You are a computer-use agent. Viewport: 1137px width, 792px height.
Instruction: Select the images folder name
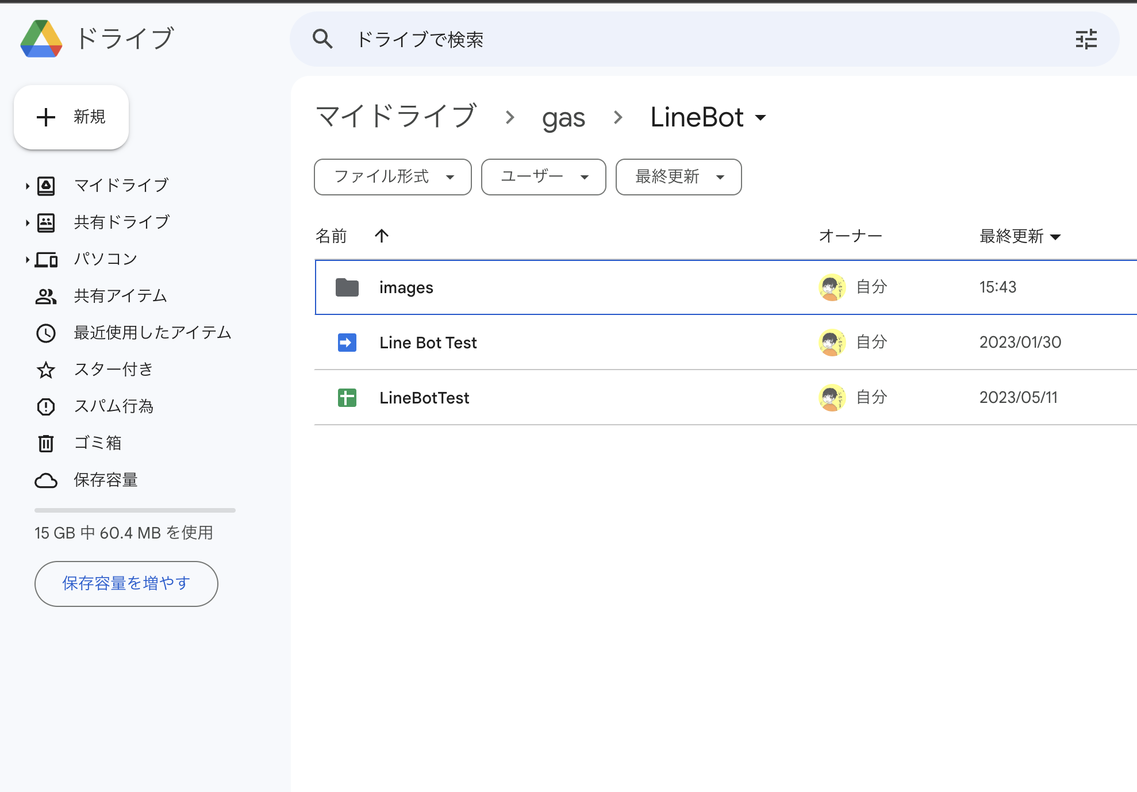[x=406, y=287]
